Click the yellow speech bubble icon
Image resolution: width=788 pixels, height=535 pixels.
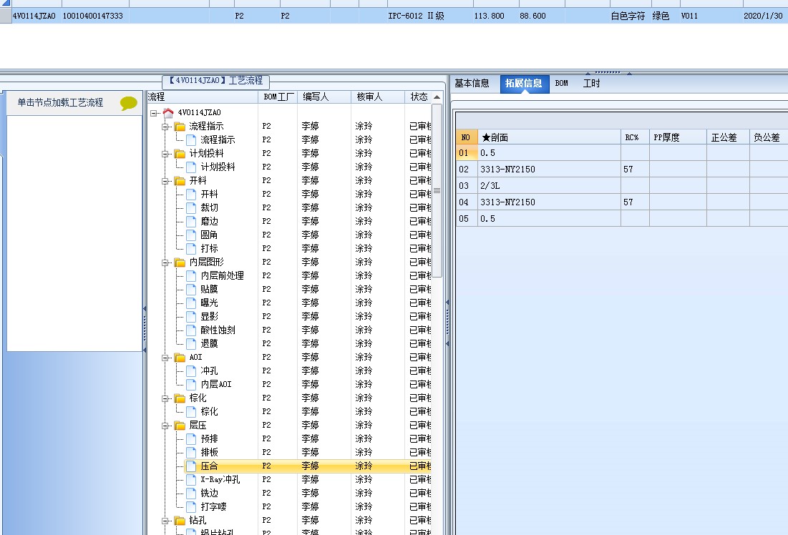click(x=129, y=103)
